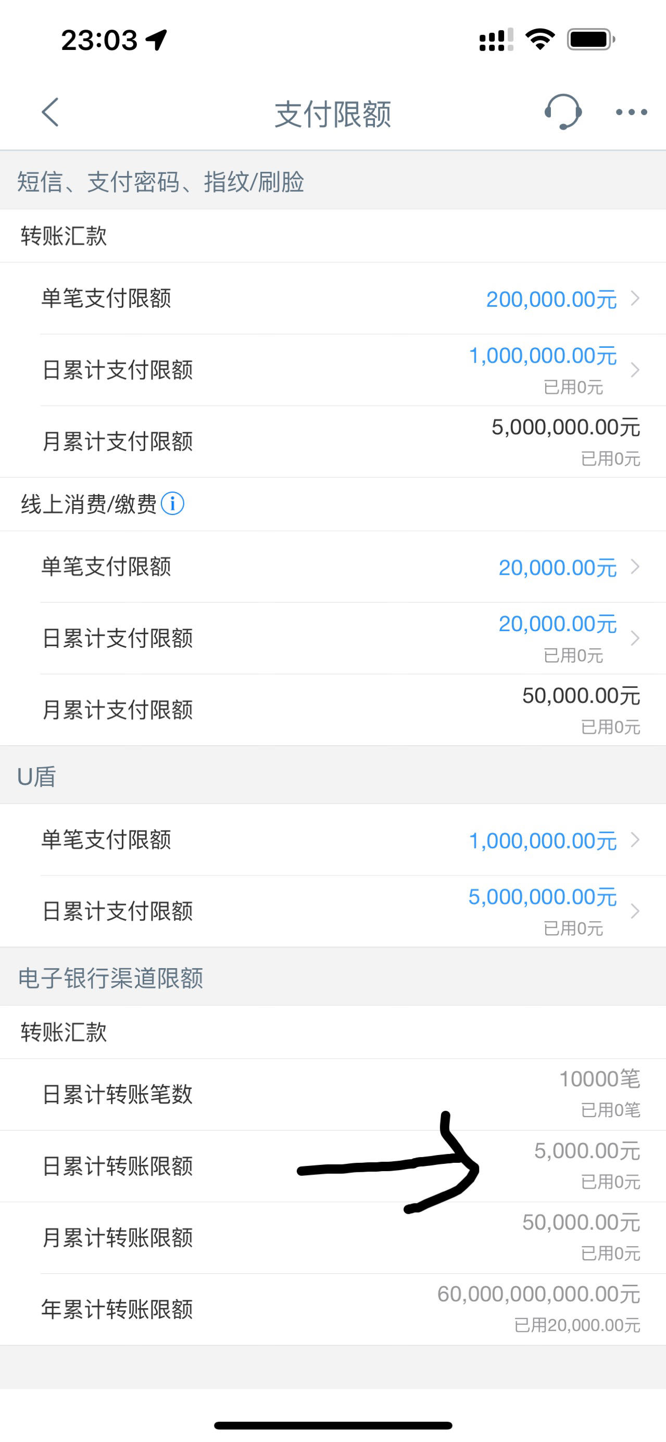Expand online payment 单笔支付限额 20,000.00元 chevron
666x1442 pixels.
pyautogui.click(x=635, y=567)
